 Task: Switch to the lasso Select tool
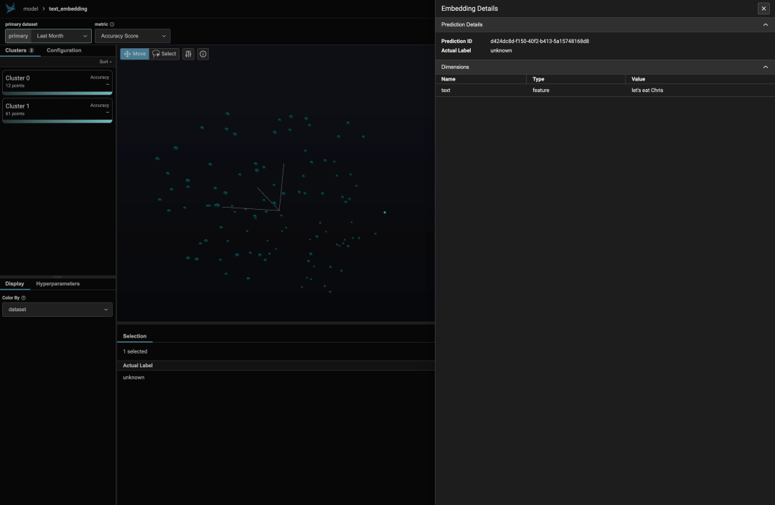[164, 54]
